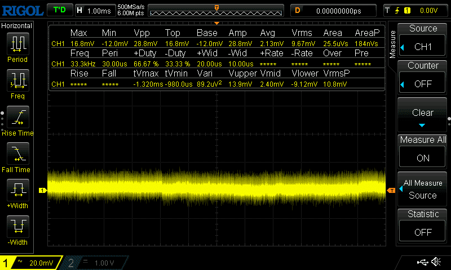Click the 0.00000000ps delay value
Image resolution: width=451 pixels, height=270 pixels.
339,11
